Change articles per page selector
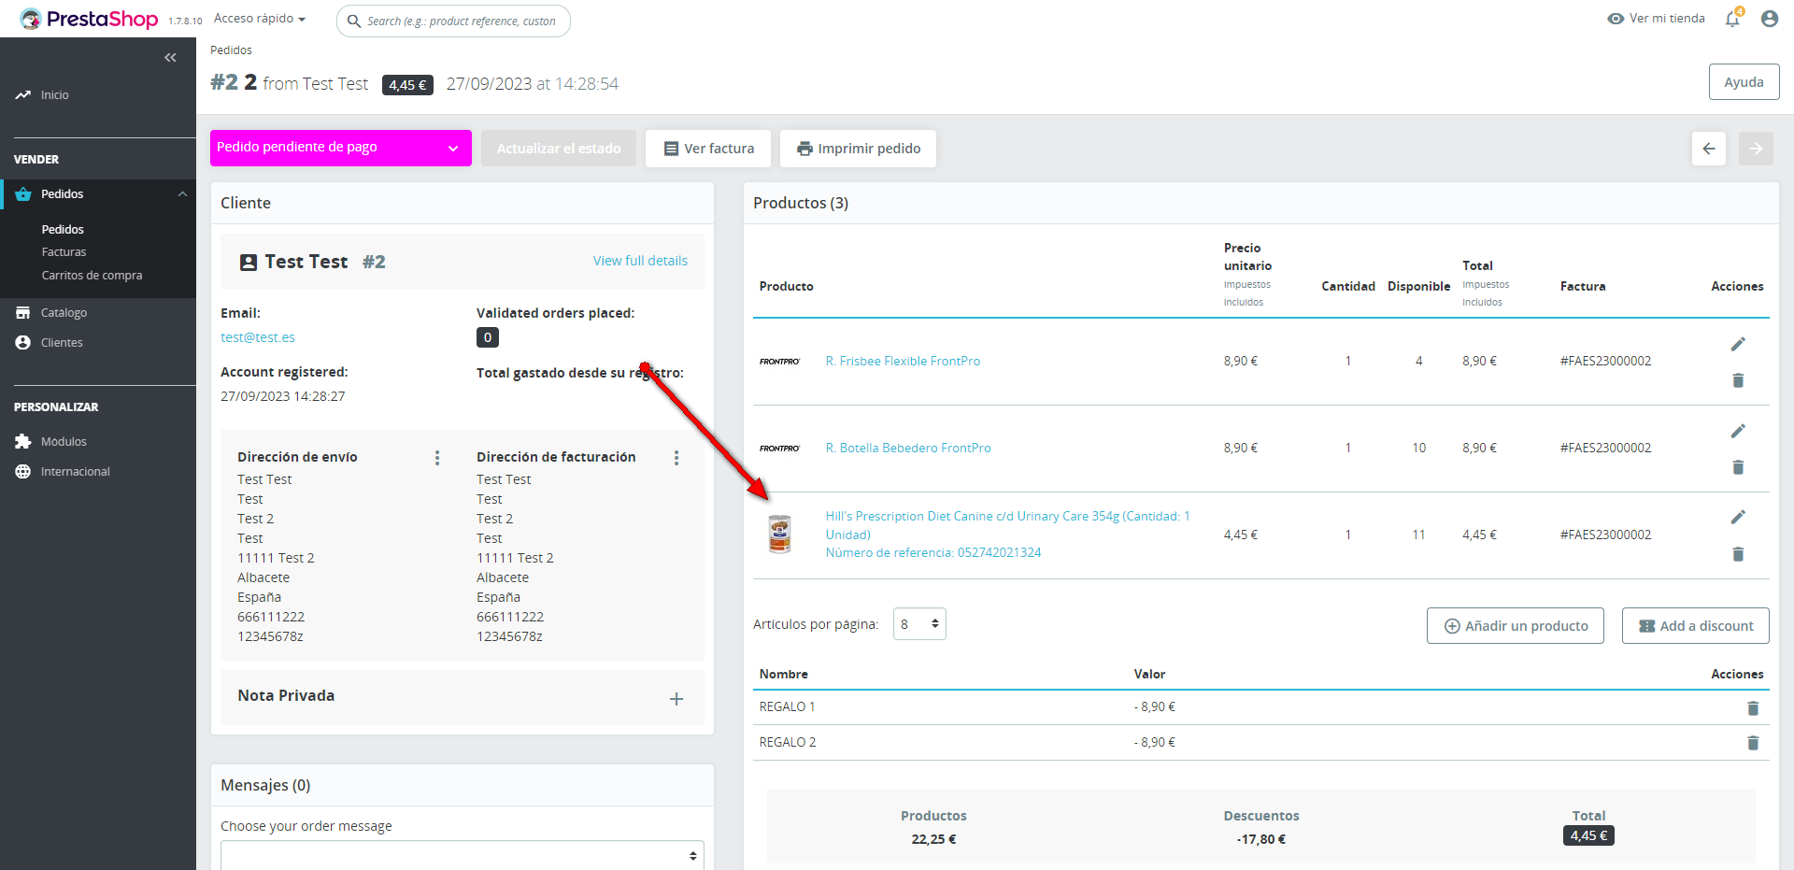The image size is (1794, 870). click(919, 624)
